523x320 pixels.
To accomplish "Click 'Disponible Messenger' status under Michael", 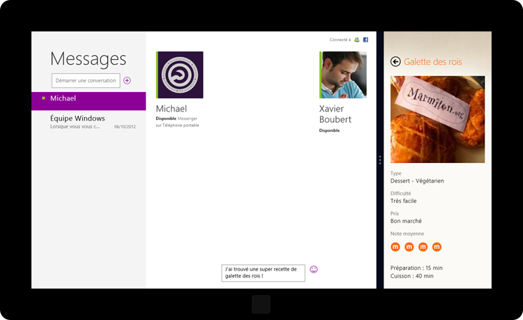I will click(x=176, y=119).
